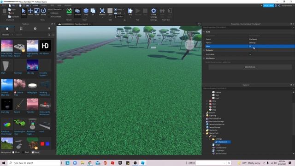Choose the Scale tool
295x166 pixels.
pyautogui.click(x=37, y=12)
